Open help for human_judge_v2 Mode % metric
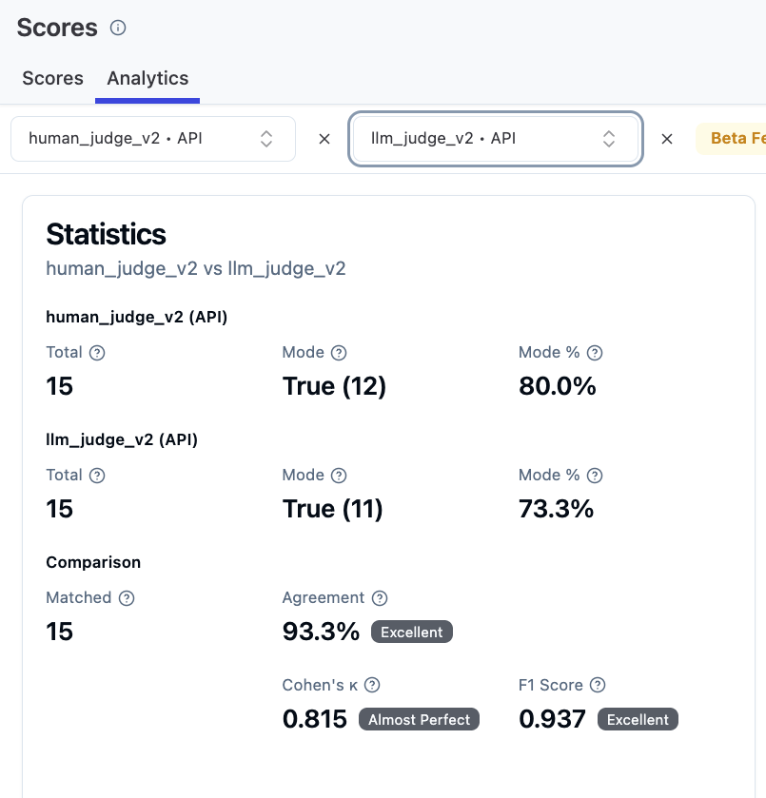This screenshot has width=766, height=798. pos(595,352)
